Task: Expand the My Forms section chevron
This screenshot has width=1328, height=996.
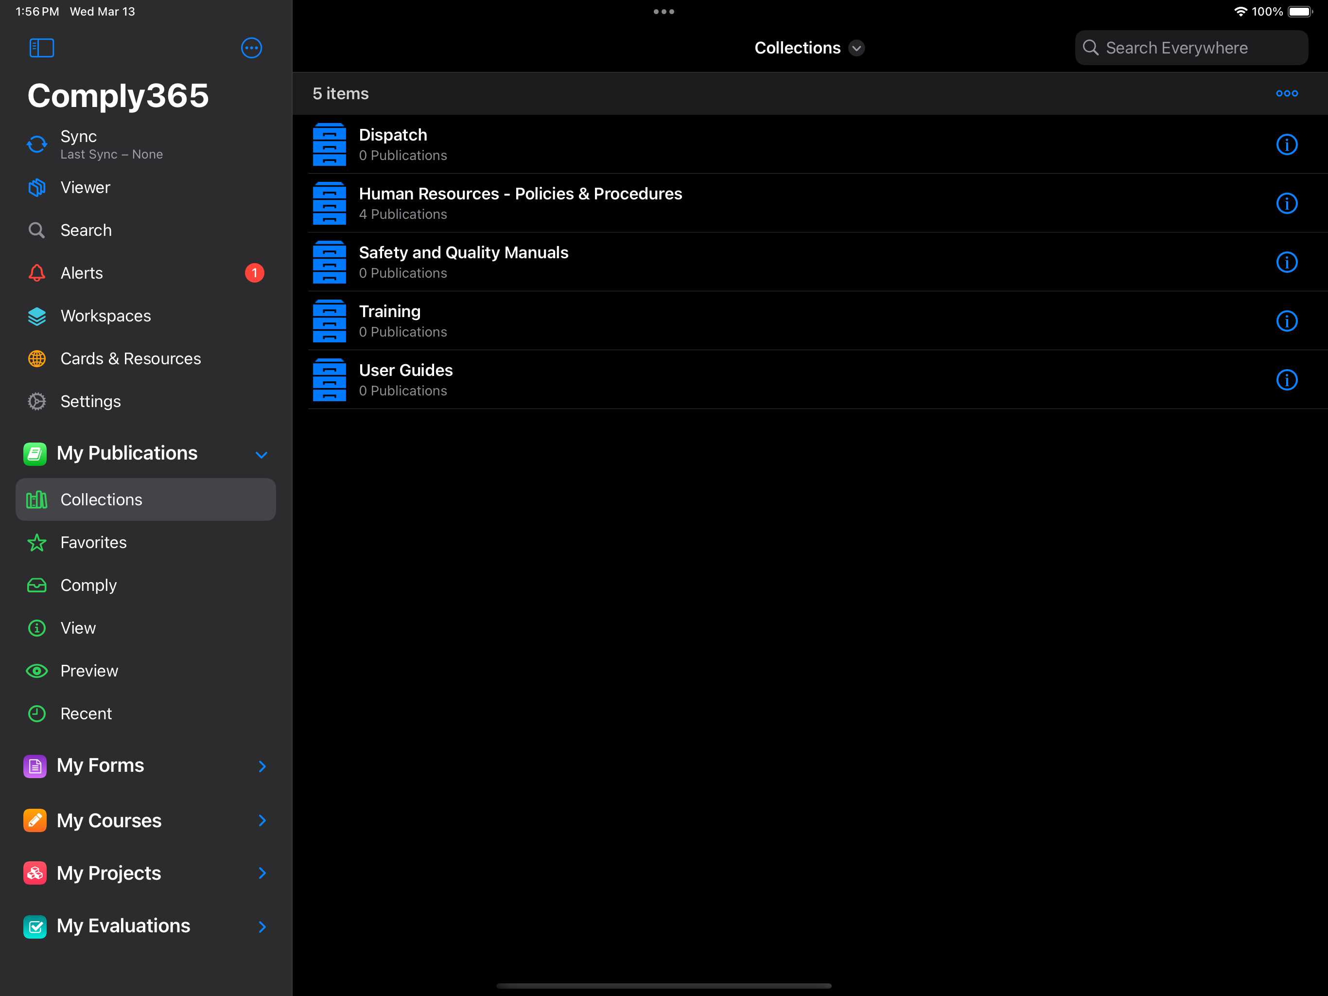Action: click(262, 766)
